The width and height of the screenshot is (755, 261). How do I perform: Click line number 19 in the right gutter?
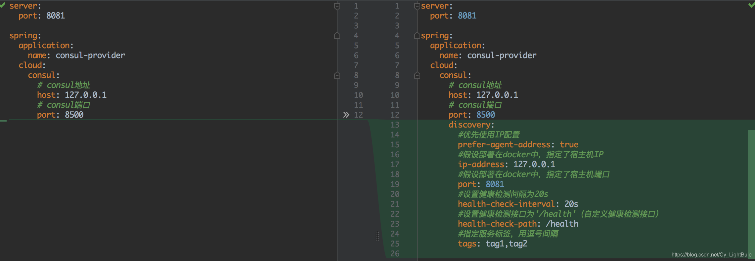[395, 184]
